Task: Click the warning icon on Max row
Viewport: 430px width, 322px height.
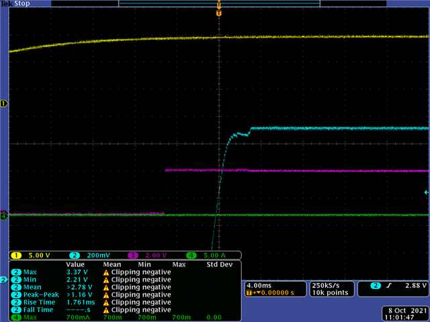Action: 106,272
